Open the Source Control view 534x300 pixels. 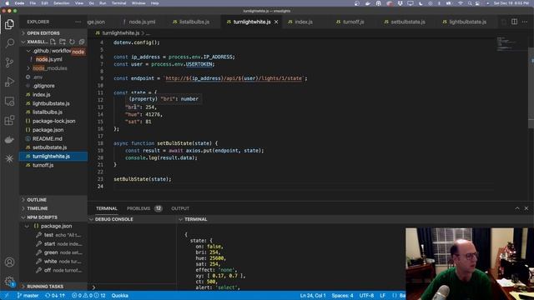[9, 62]
